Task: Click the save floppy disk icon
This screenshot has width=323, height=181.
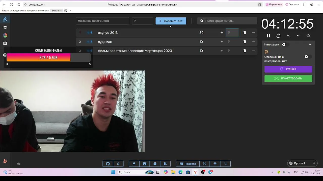Action: (144, 164)
